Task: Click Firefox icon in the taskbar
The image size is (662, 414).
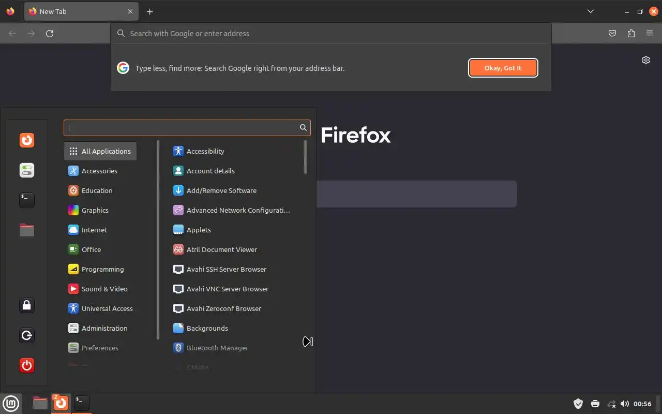Action: tap(61, 403)
